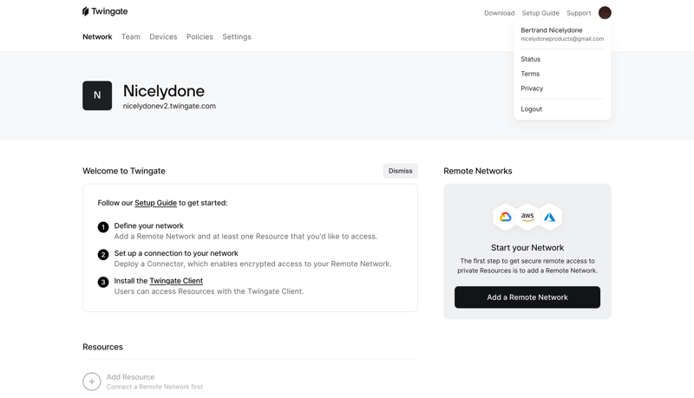Viewport: 694px width, 398px height.
Task: Click the Resources heading
Action: tap(102, 347)
